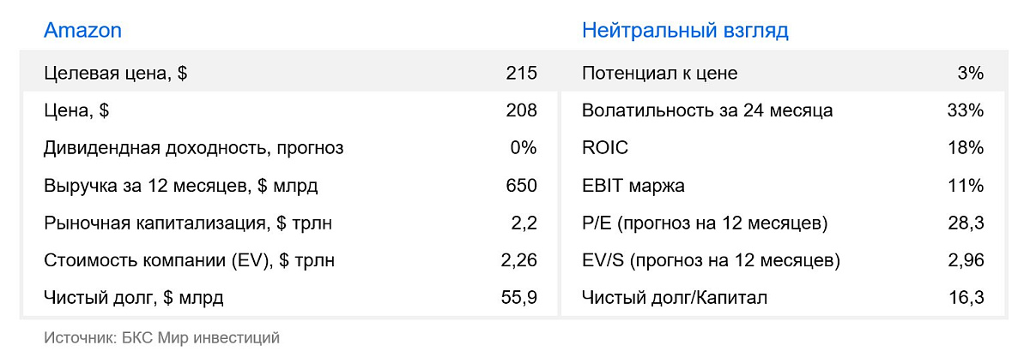Click the price value 208
This screenshot has width=1030, height=363.
click(522, 111)
